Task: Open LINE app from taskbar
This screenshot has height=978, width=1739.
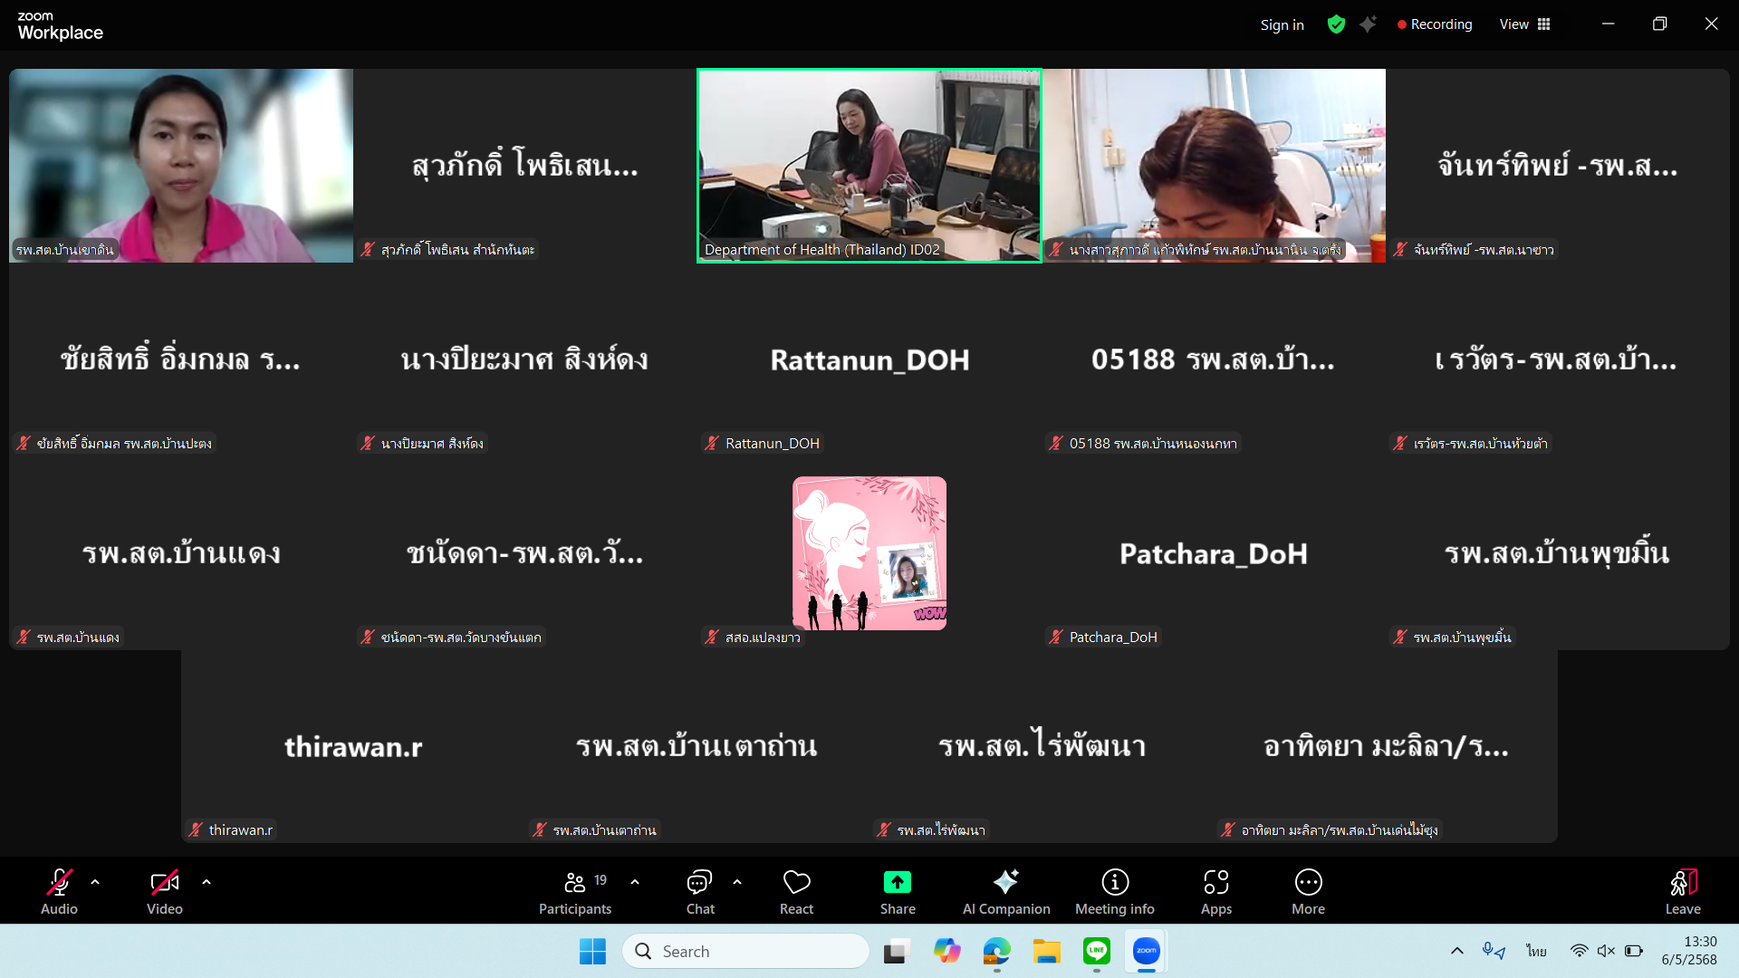Action: [1097, 951]
